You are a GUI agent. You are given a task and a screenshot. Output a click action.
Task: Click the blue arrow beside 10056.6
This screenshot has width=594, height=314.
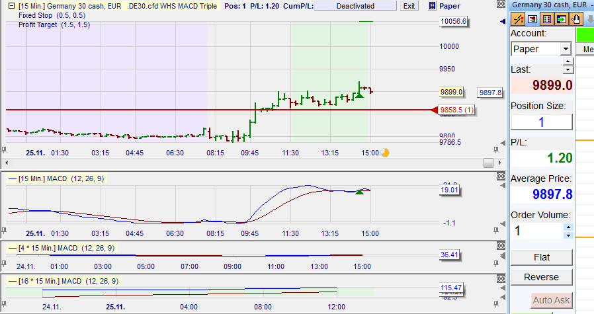tap(503, 22)
